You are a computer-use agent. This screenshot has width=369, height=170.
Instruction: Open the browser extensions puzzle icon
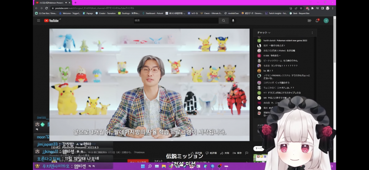click(x=312, y=8)
